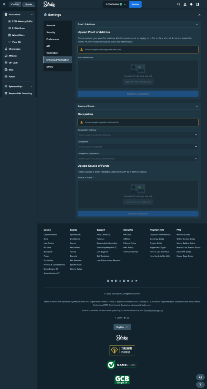Screen dimensions: 207x389
Task: Click the Source of Funds upload area
Action: 138,194
